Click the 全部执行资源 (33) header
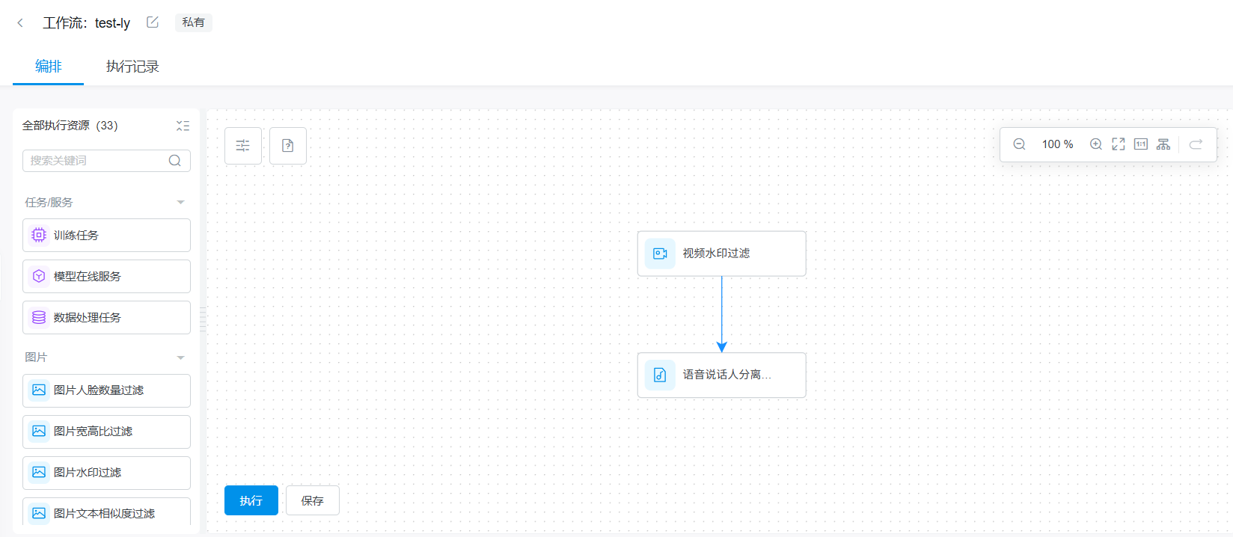Image resolution: width=1233 pixels, height=537 pixels. (70, 126)
